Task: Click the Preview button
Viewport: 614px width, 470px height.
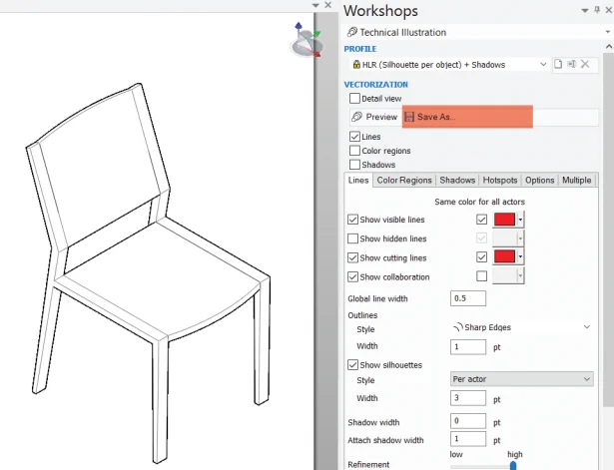Action: (373, 117)
